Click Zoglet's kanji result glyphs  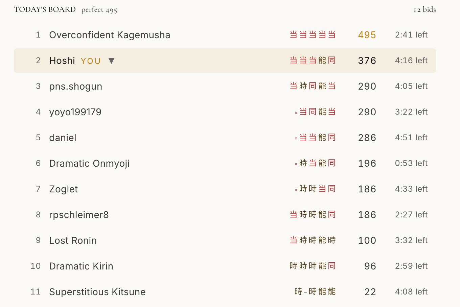tap(315, 189)
